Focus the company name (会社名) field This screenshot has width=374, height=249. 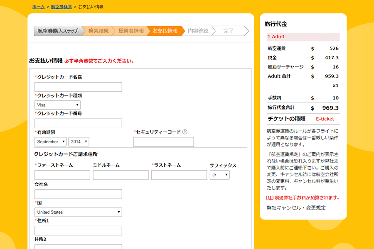coord(78,194)
